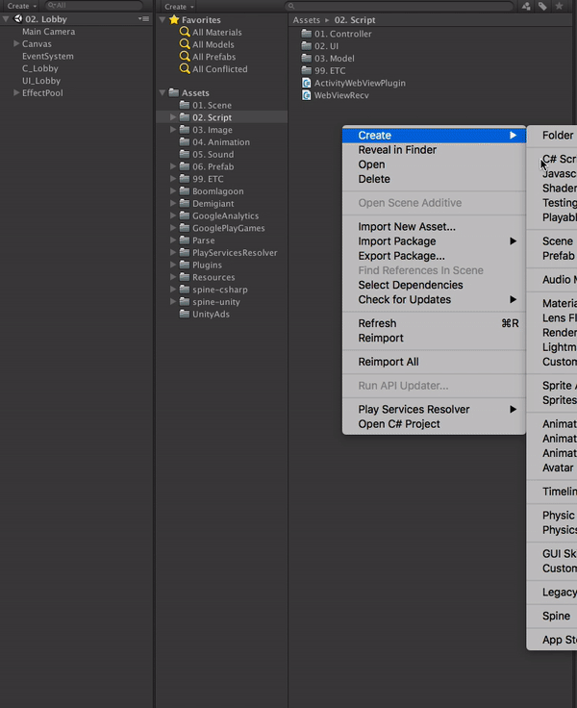
Task: Click the WebViewRecv C# script icon
Action: point(307,95)
